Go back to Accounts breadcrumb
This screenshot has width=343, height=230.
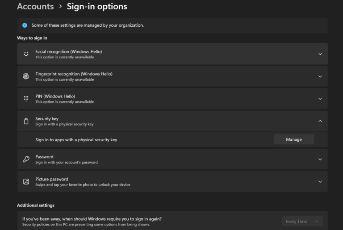[35, 6]
